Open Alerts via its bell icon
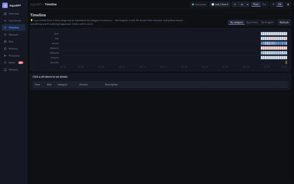Viewport: 294px width, 184px height. (5, 63)
